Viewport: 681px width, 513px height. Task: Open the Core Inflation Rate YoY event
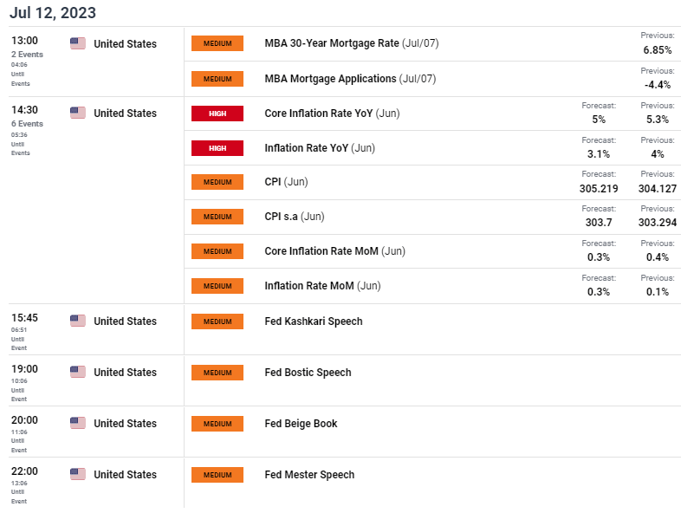tap(332, 114)
